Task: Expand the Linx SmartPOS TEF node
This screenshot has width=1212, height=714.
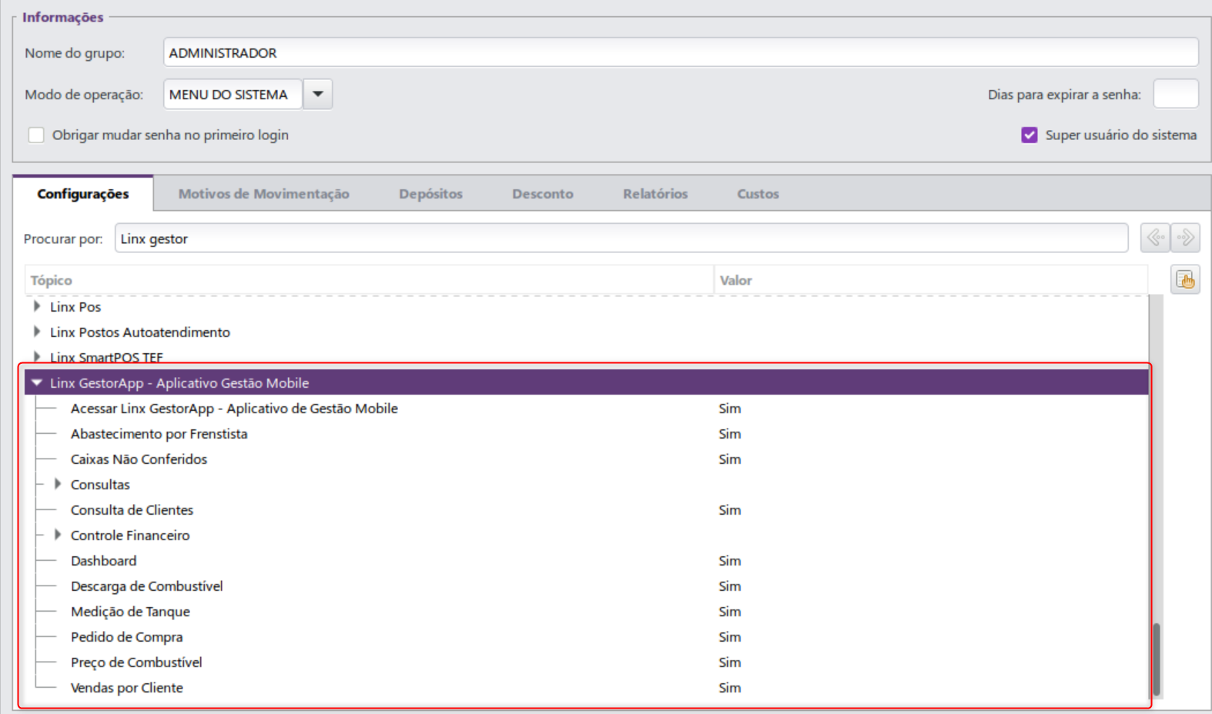Action: 36,357
